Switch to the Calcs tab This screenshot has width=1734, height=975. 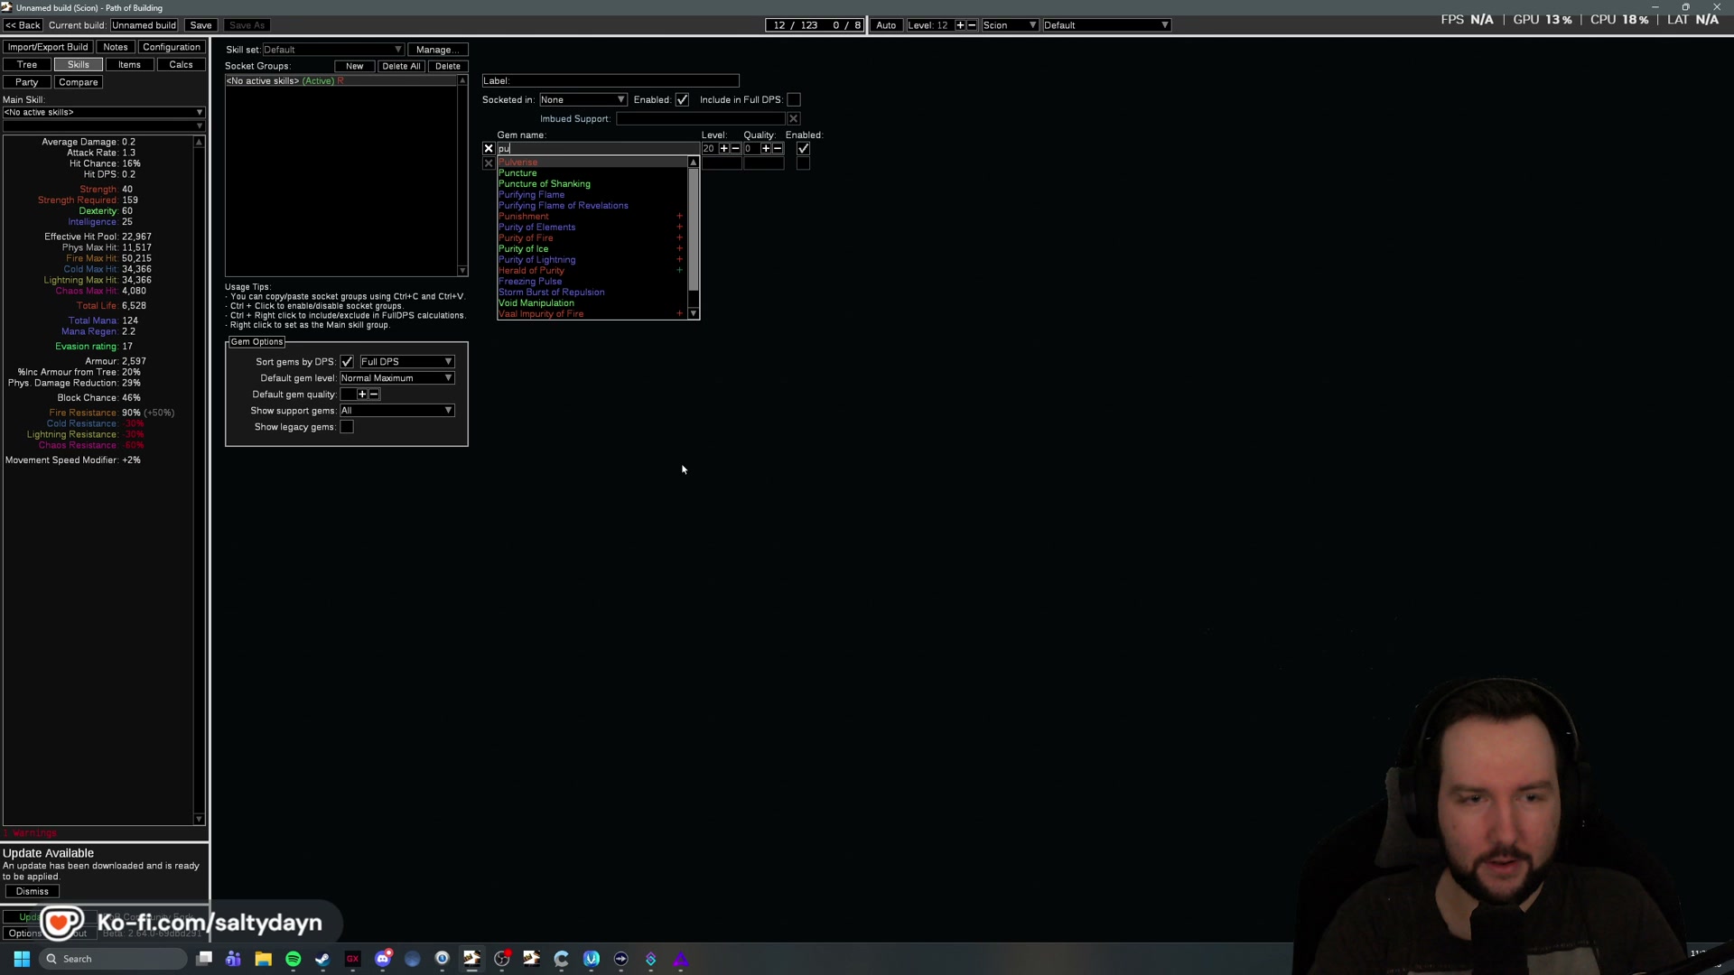point(181,65)
